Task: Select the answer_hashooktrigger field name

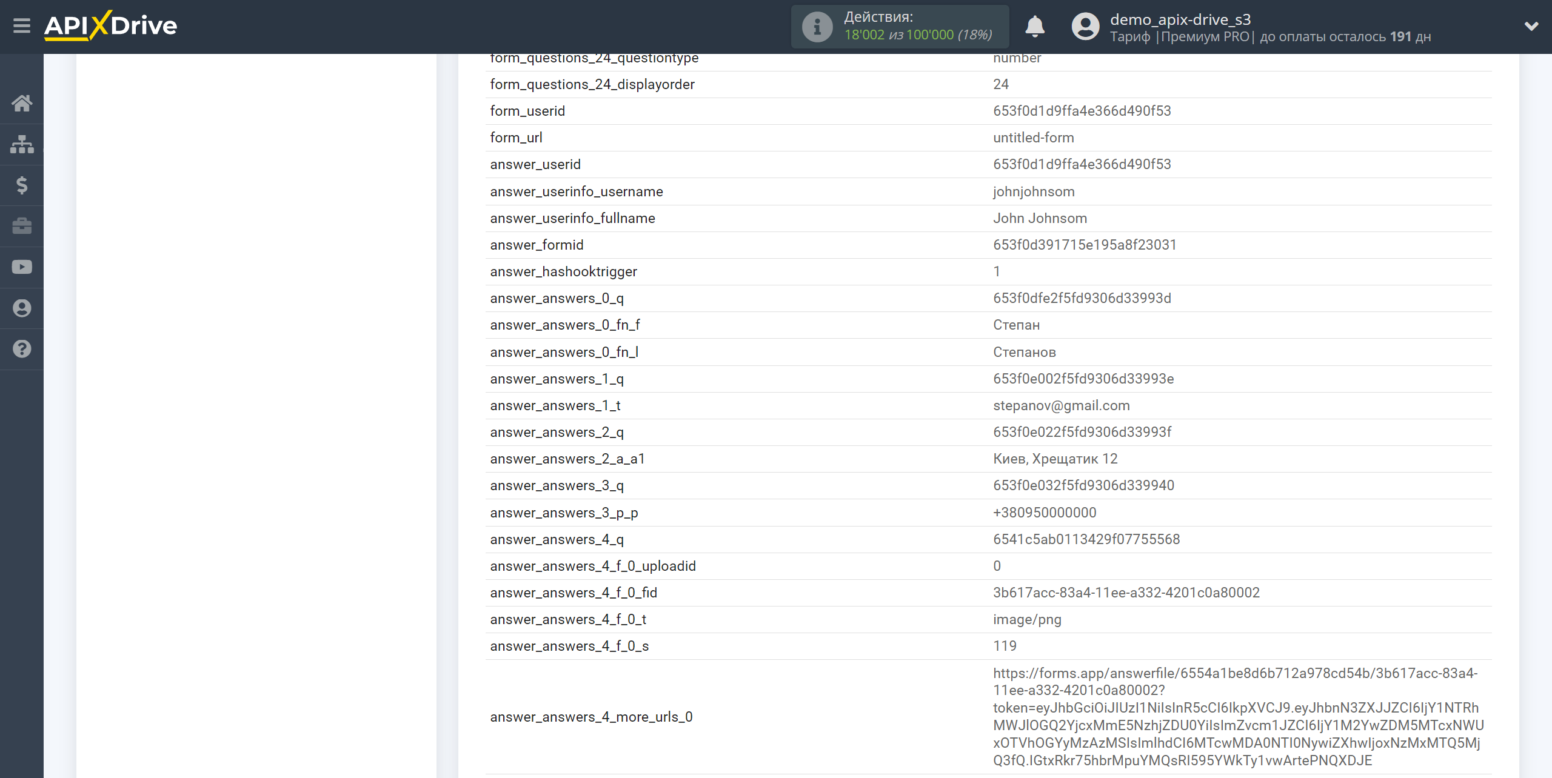Action: tap(563, 271)
